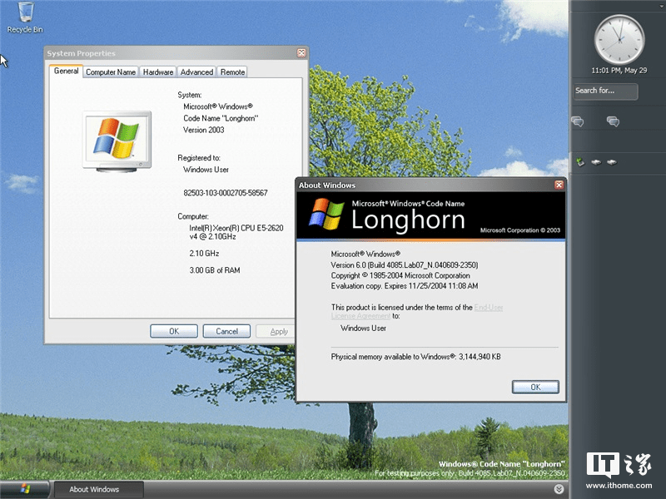The image size is (666, 499).
Task: Open the first messenger chat icon in sidebar
Action: point(579,121)
